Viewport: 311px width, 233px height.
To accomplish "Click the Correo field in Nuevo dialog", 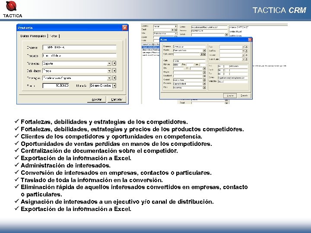I will click(x=233, y=78).
